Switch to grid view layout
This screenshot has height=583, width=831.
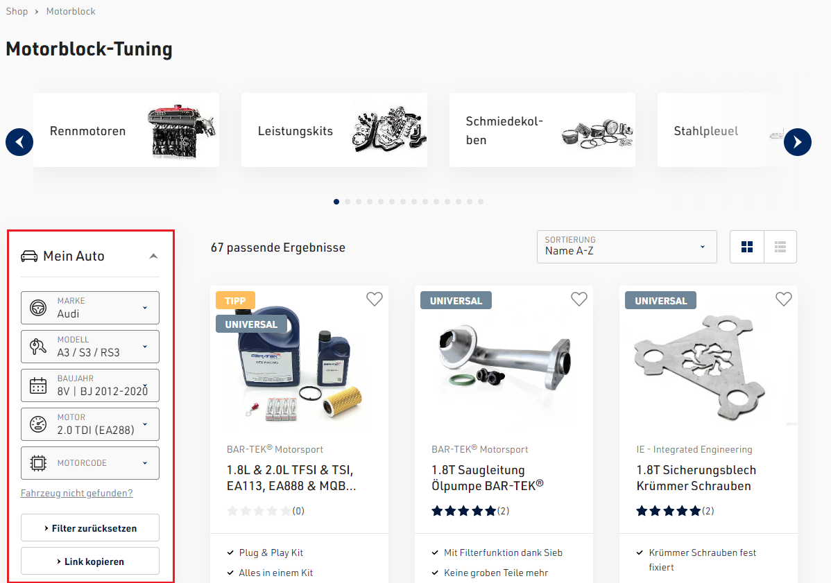pyautogui.click(x=747, y=247)
